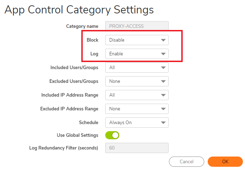Click the bold 'Block' label
This screenshot has width=245, height=171.
[x=93, y=40]
